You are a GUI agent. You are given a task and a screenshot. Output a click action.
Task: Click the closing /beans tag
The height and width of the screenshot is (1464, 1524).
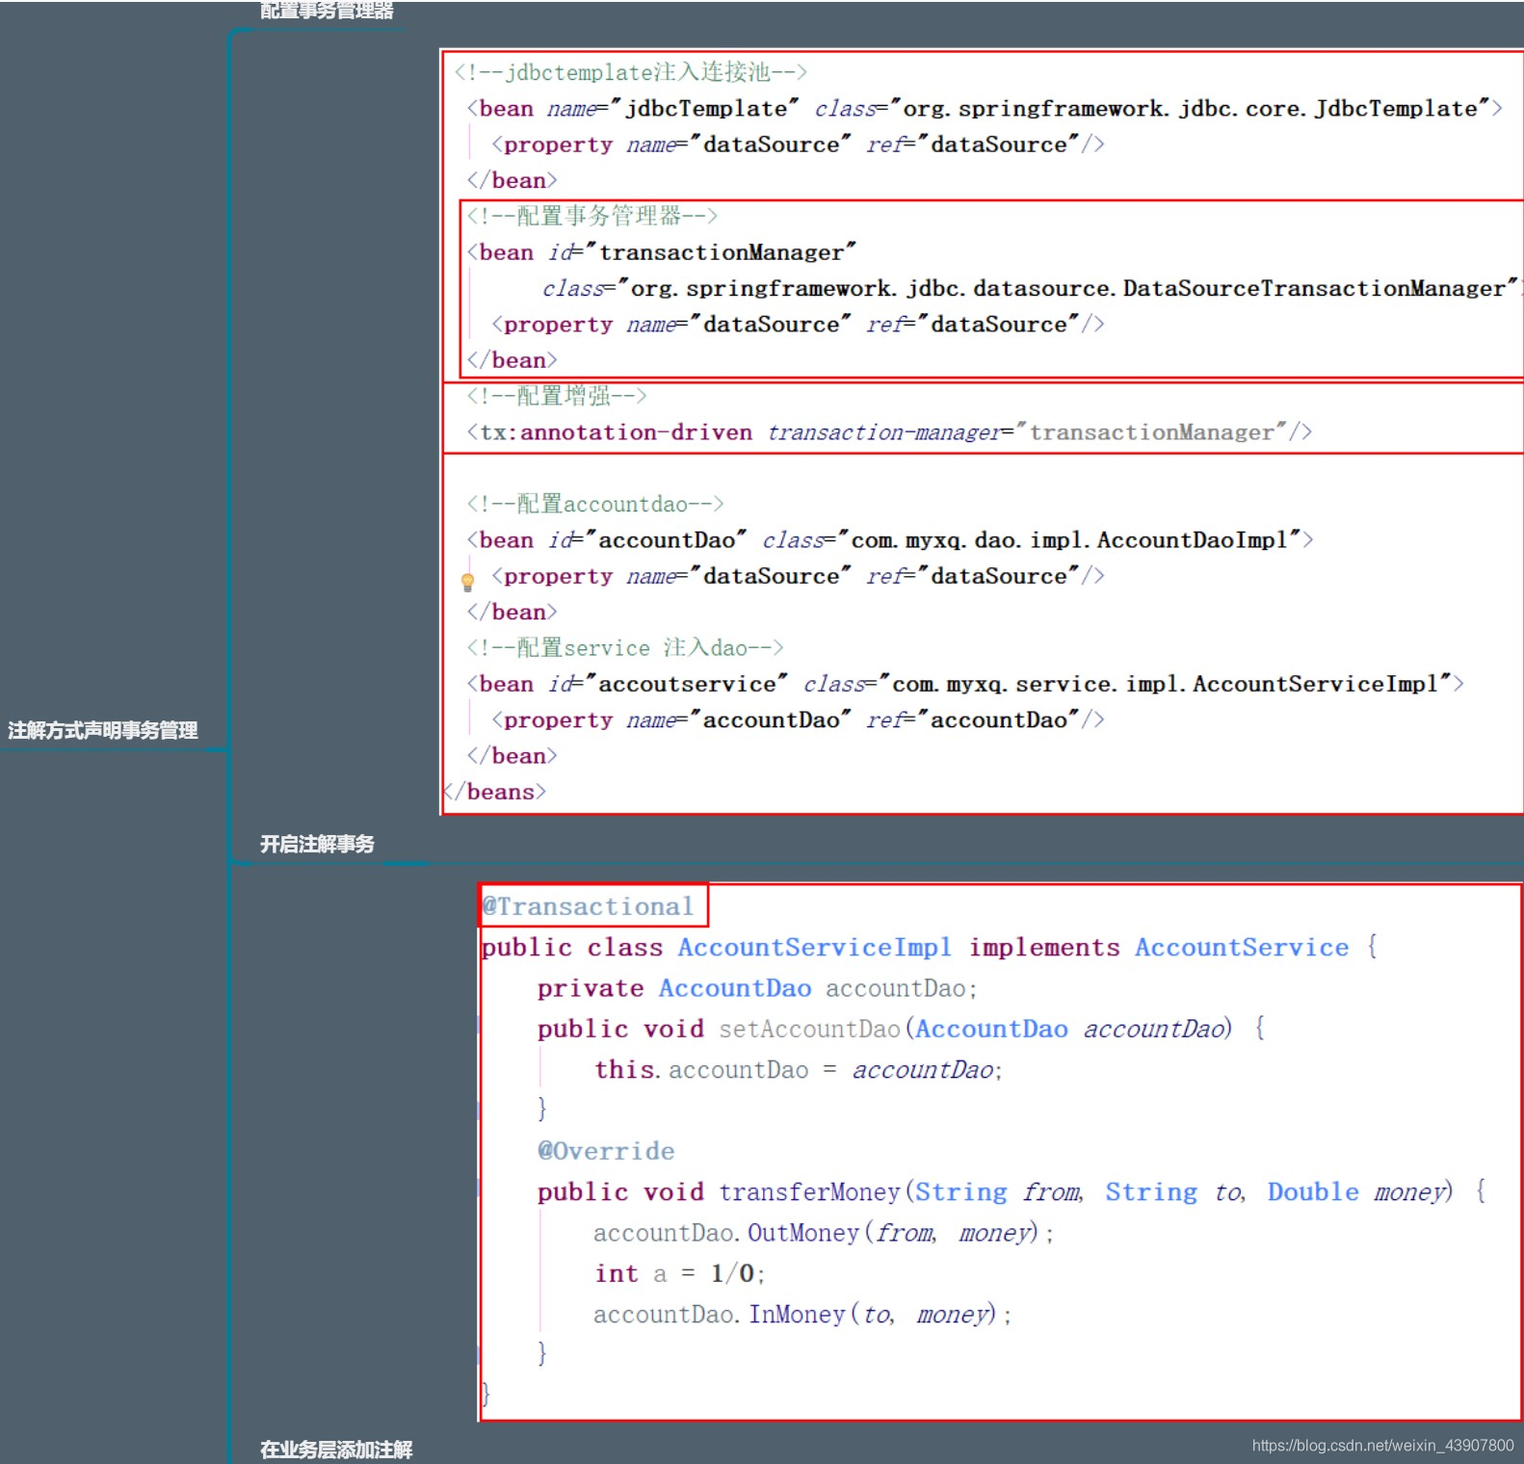point(494,792)
